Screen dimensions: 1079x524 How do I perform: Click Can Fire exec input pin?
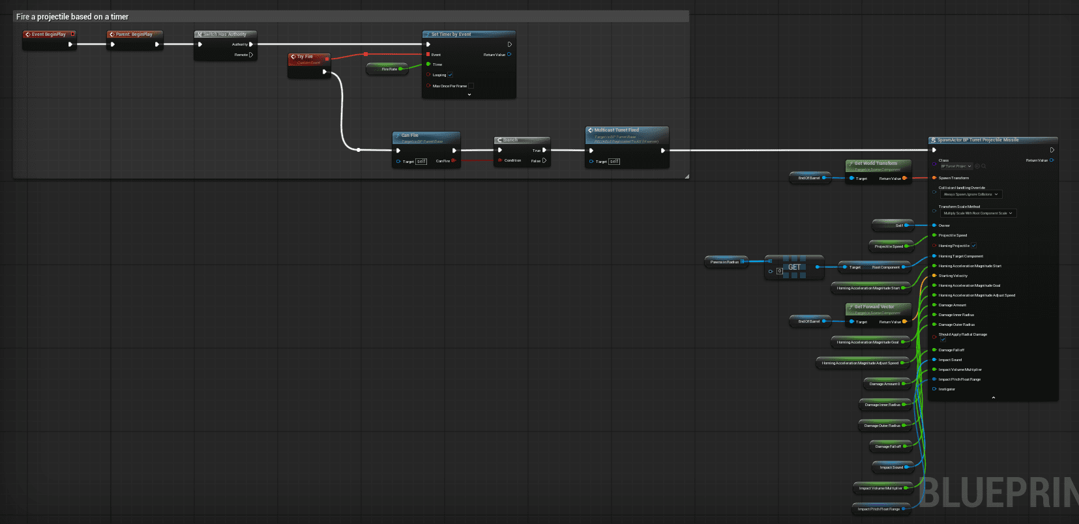pos(398,151)
